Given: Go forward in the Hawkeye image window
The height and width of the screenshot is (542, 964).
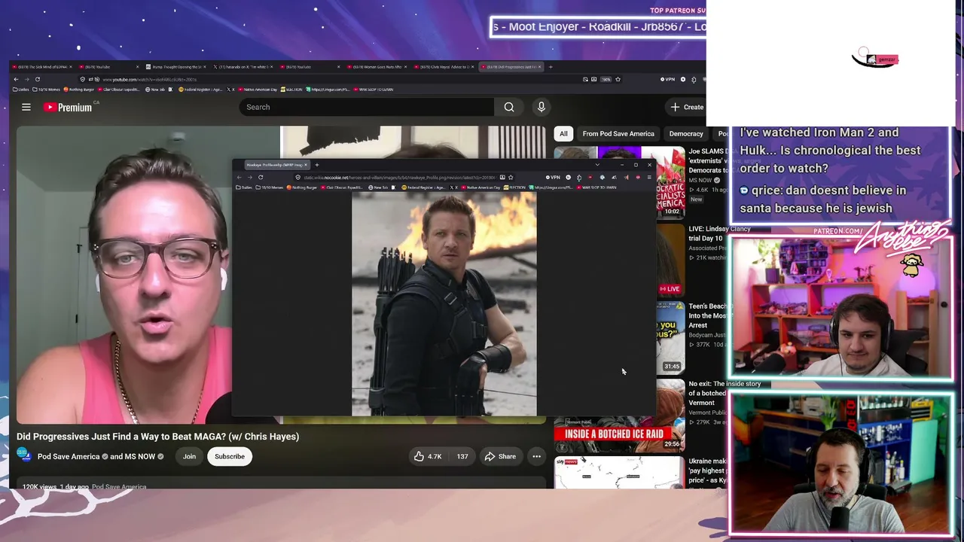Looking at the screenshot, I should click(250, 178).
